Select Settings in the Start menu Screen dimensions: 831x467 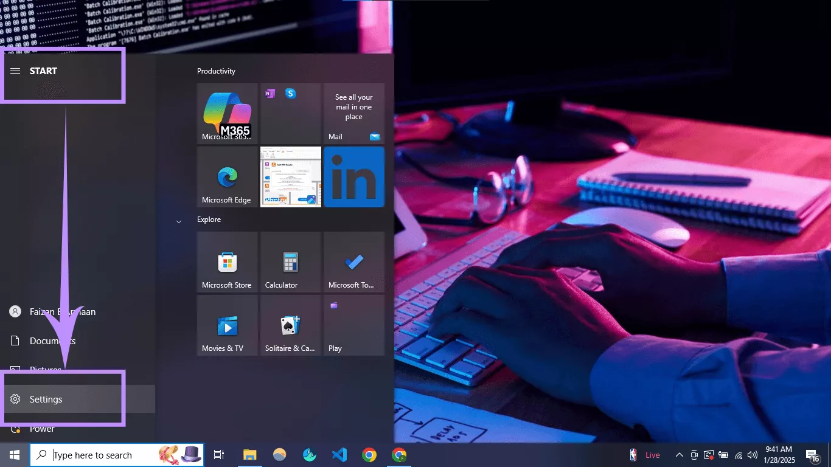point(46,399)
